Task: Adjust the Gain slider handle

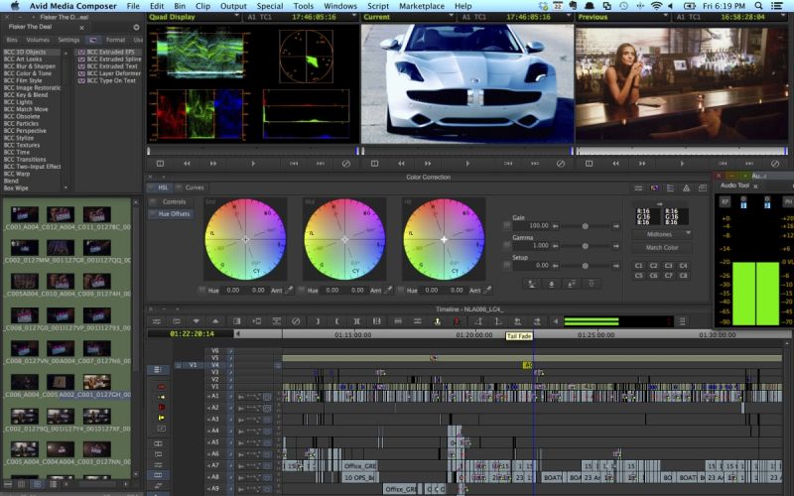Action: tap(585, 226)
